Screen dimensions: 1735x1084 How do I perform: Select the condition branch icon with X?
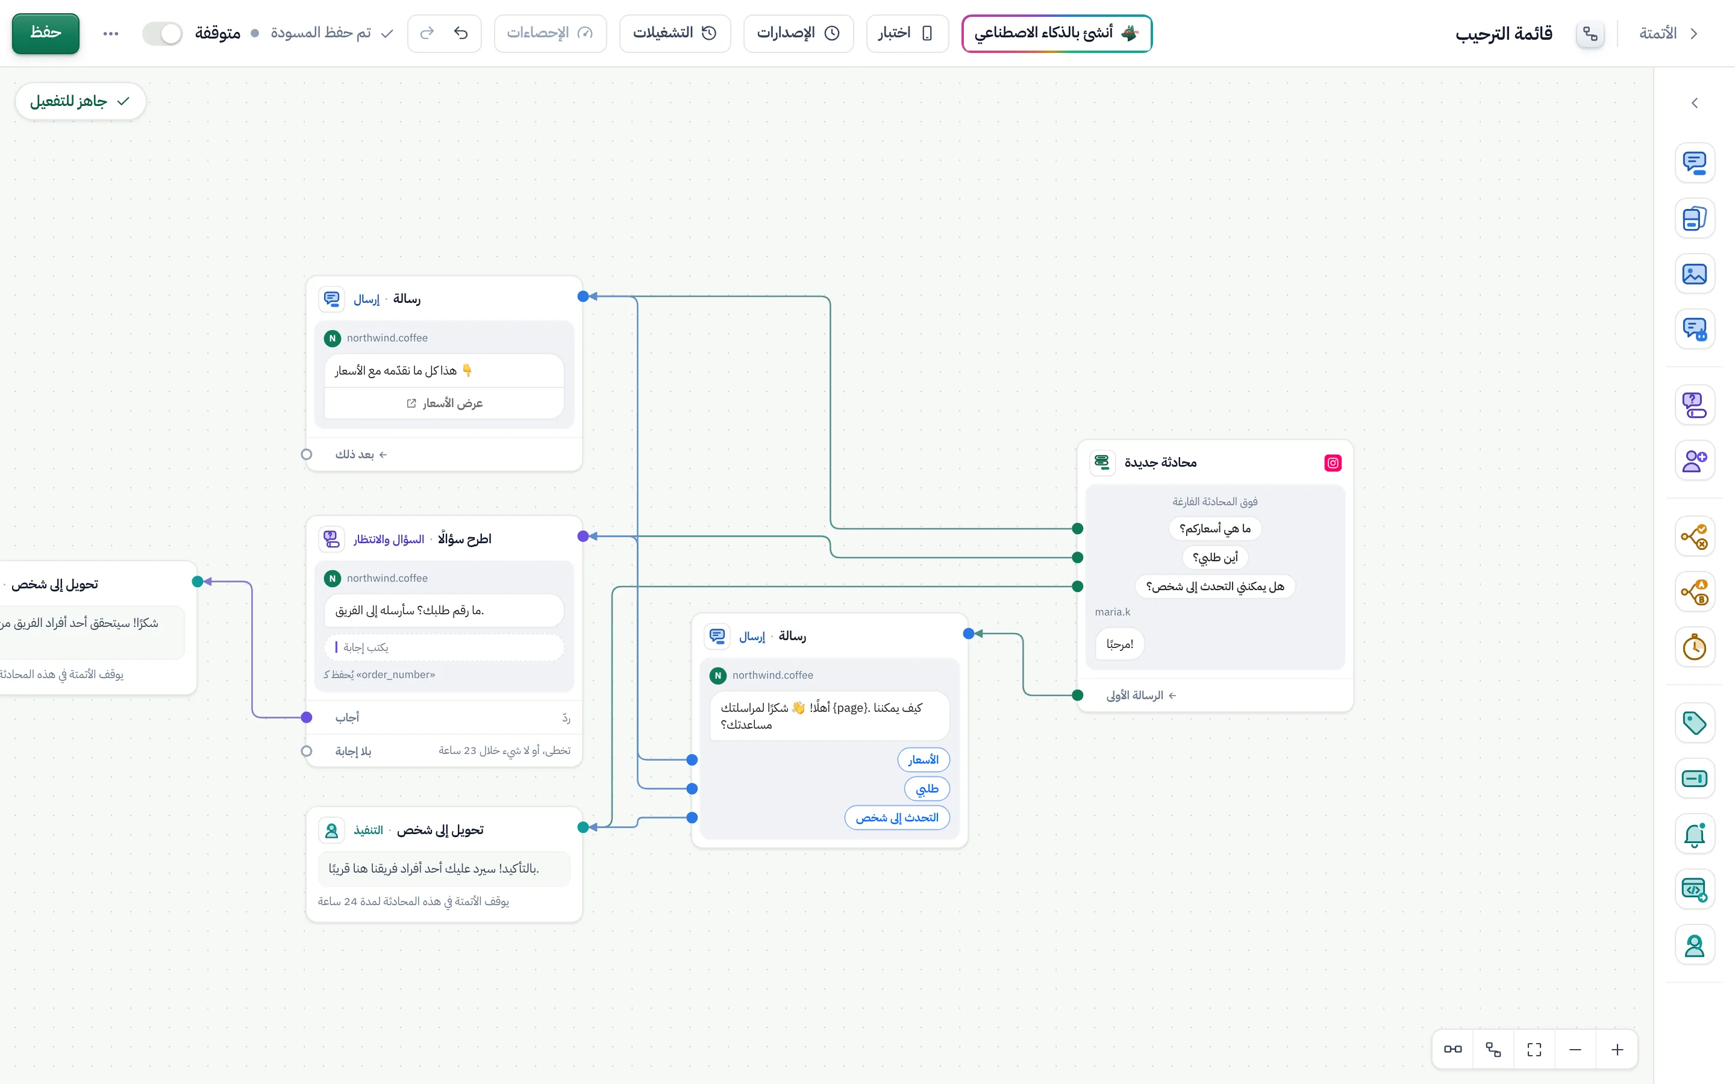click(x=1695, y=536)
